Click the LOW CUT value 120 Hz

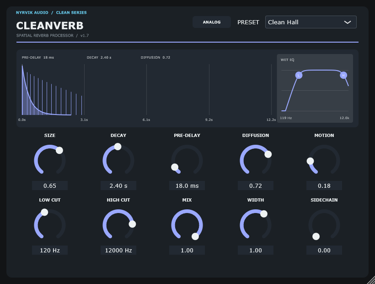click(x=50, y=250)
